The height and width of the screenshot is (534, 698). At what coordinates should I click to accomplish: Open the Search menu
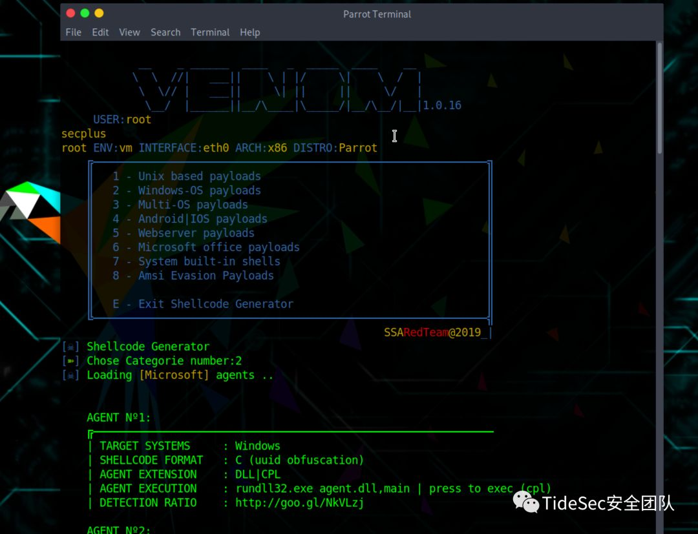coord(165,32)
